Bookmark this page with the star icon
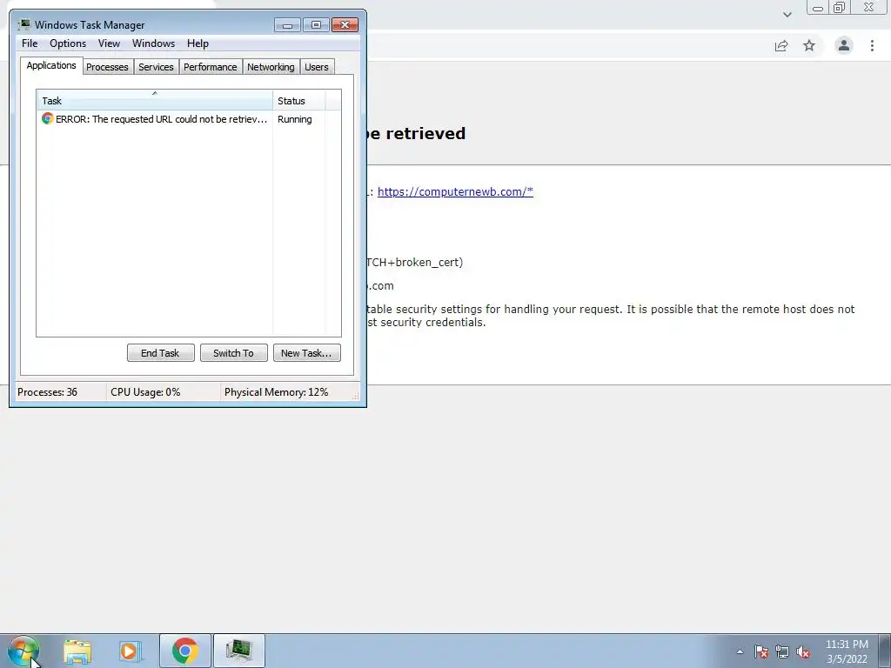The width and height of the screenshot is (891, 668). 809,45
